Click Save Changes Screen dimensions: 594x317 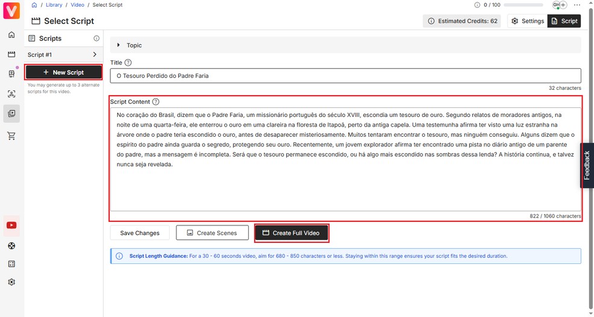[140, 233]
